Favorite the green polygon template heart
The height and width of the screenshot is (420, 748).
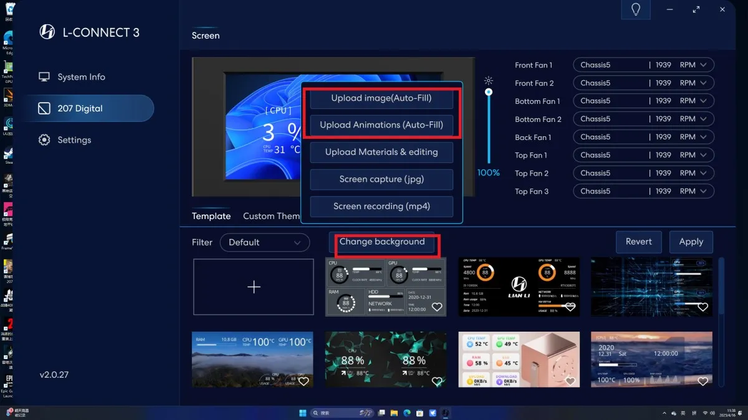coord(437,381)
